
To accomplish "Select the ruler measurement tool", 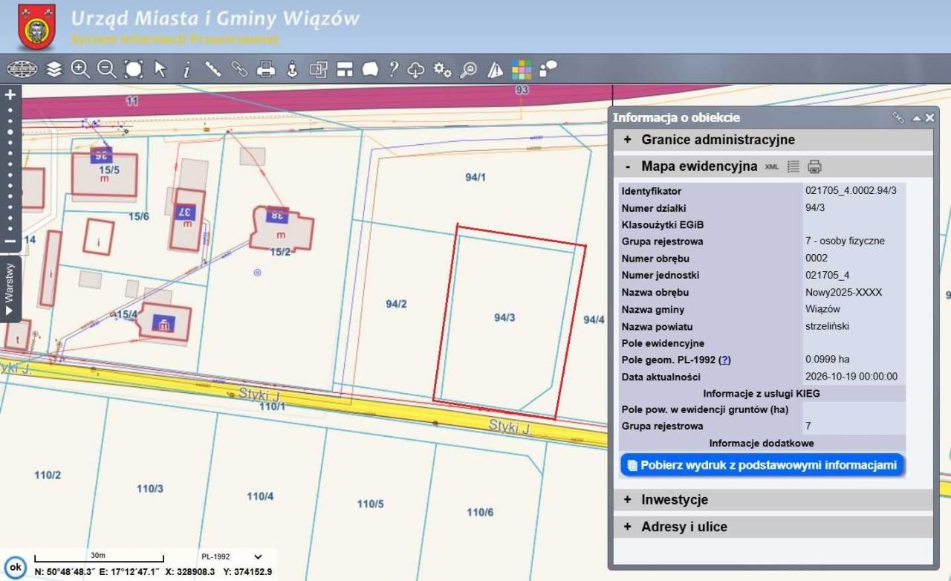I will coord(213,69).
